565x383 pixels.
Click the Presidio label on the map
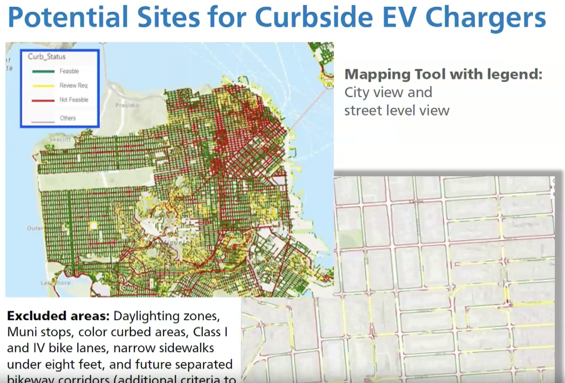point(127,105)
